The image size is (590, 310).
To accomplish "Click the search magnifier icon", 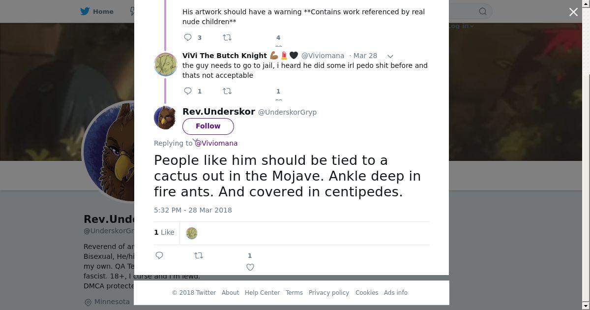I will pos(483,11).
